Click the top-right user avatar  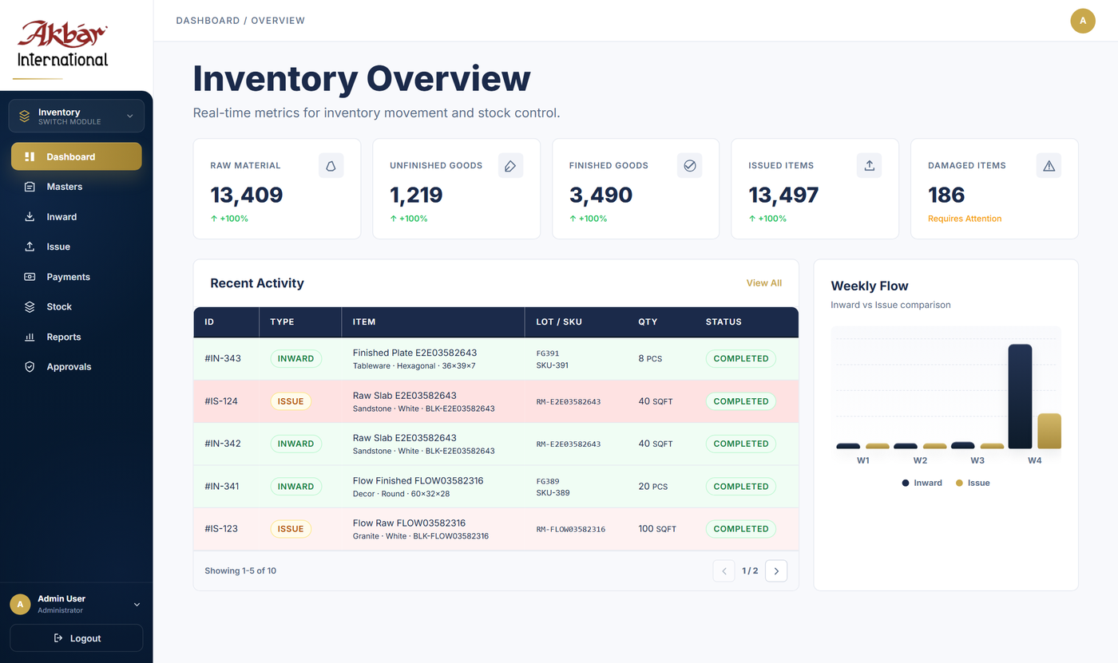point(1083,21)
